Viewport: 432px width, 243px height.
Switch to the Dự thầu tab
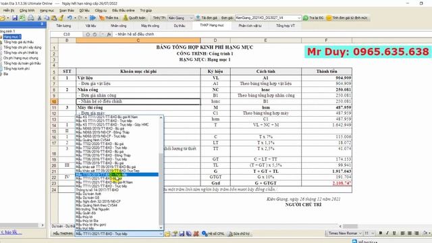(180, 26)
